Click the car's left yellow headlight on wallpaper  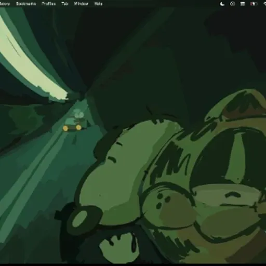[x=65, y=128]
